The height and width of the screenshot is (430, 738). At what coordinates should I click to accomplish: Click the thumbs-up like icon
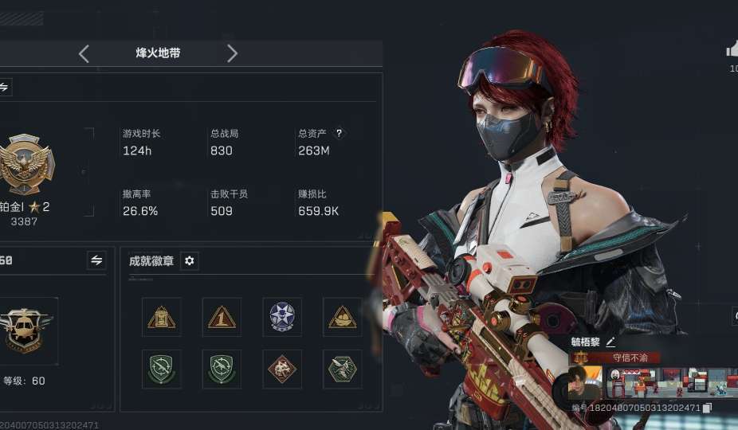click(x=732, y=49)
